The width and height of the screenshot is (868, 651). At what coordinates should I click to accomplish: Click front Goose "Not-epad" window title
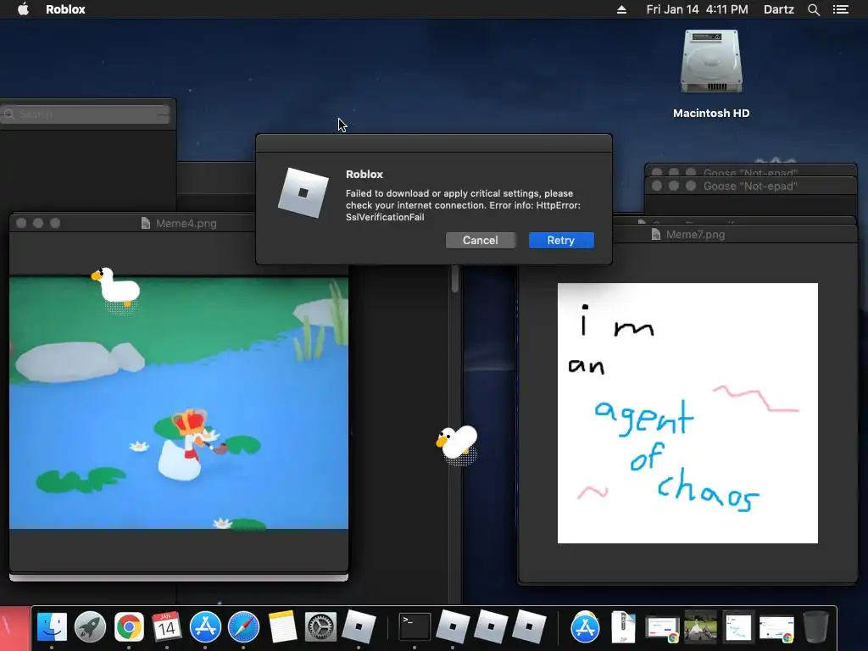pyautogui.click(x=750, y=186)
